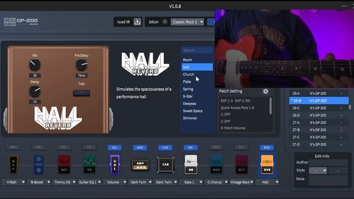Choose Plate reverb from the list
The image size is (354, 199).
[197, 82]
